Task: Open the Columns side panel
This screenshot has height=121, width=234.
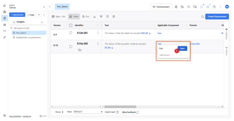Action: pos(226,34)
